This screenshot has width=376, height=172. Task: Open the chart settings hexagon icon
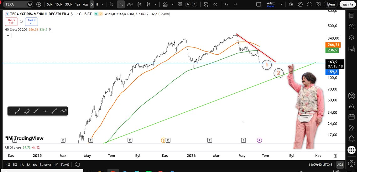[x=300, y=4]
